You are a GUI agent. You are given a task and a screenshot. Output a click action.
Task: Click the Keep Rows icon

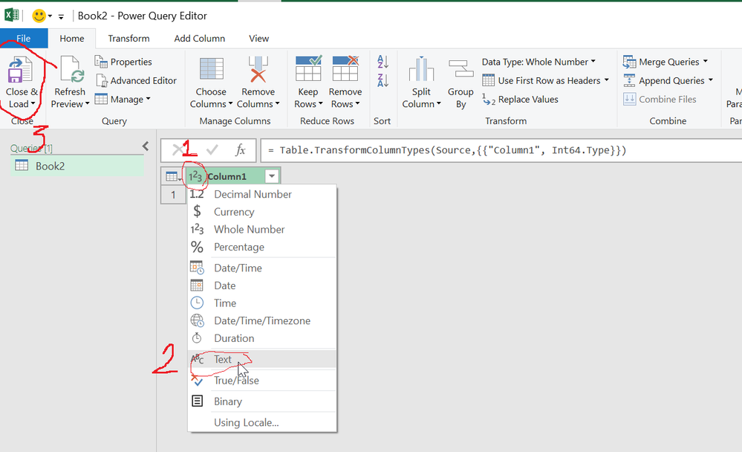point(308,68)
